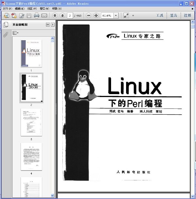
Task: Select page 3 thumbnail
Action: 31,122
